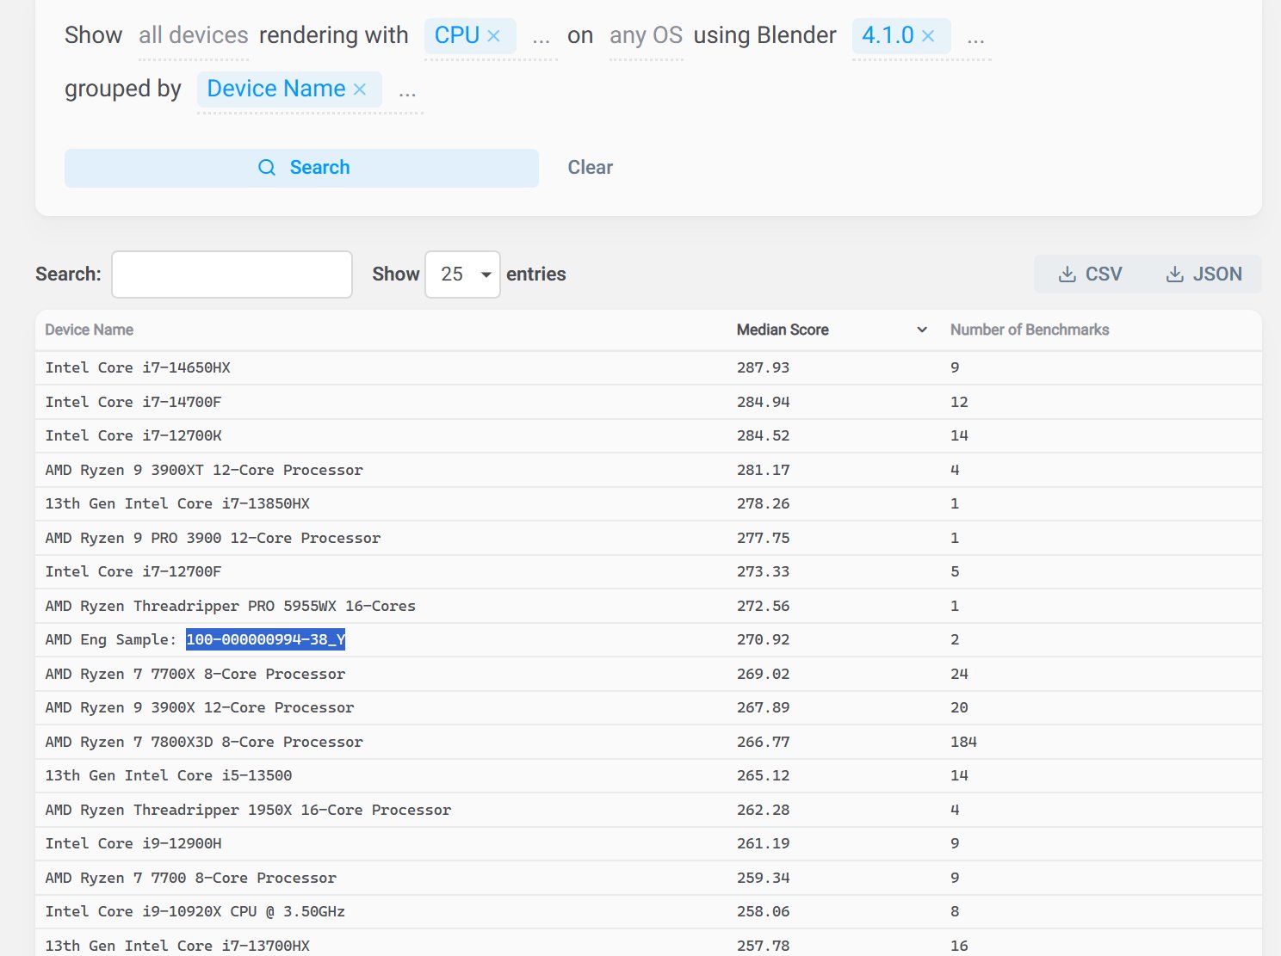The image size is (1281, 956).
Task: Add another compute type via ellipsis after CPU
Action: tap(541, 38)
